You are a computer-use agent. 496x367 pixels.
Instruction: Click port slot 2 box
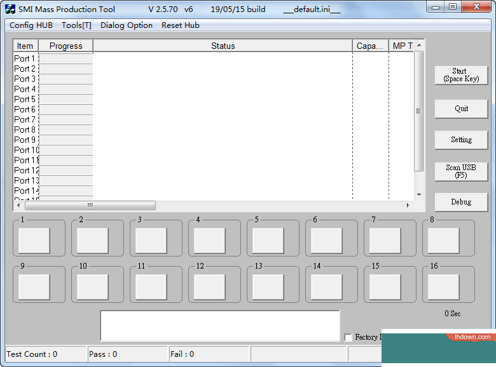coord(93,241)
